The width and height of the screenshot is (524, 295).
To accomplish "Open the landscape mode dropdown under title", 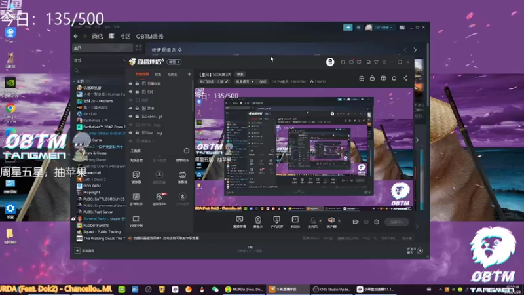I will click(x=244, y=81).
